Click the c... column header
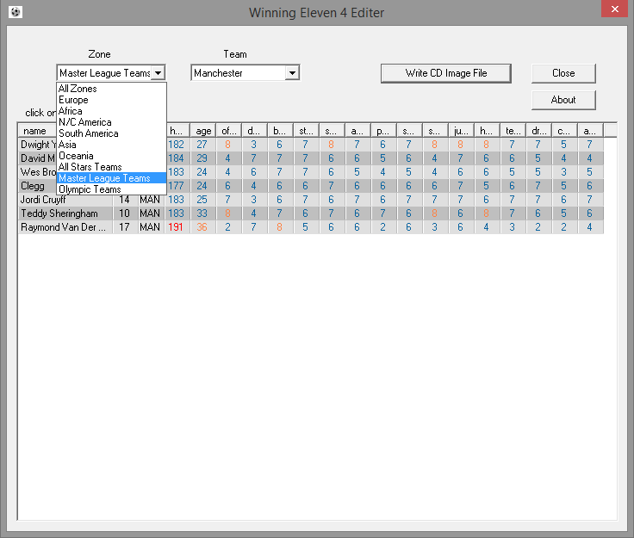 pyautogui.click(x=564, y=131)
